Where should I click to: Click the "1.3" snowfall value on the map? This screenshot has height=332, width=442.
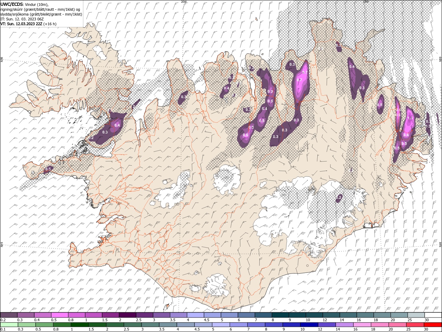[x=410, y=118]
